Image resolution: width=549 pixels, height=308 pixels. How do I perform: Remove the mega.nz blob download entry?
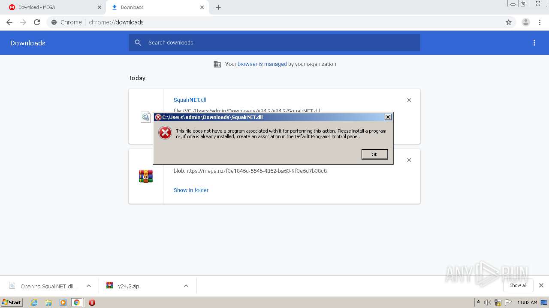click(409, 160)
